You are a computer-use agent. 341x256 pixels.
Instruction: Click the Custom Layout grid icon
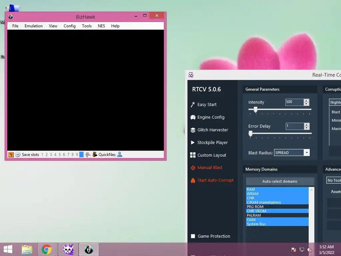click(x=193, y=155)
